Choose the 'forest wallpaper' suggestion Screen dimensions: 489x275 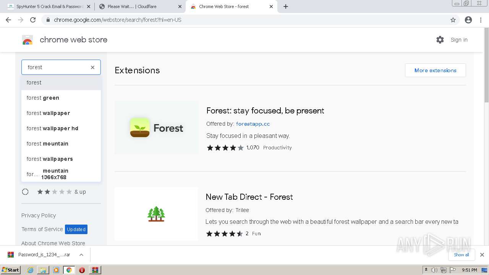[61, 113]
